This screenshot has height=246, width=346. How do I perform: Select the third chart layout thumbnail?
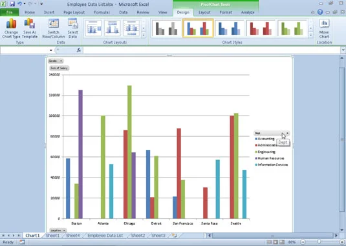coord(131,28)
